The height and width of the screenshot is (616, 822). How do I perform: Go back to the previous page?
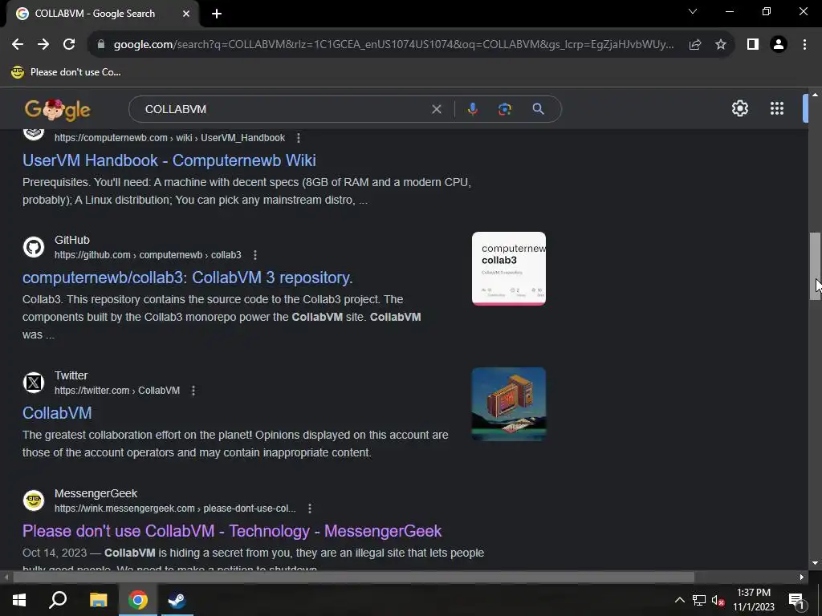click(18, 45)
